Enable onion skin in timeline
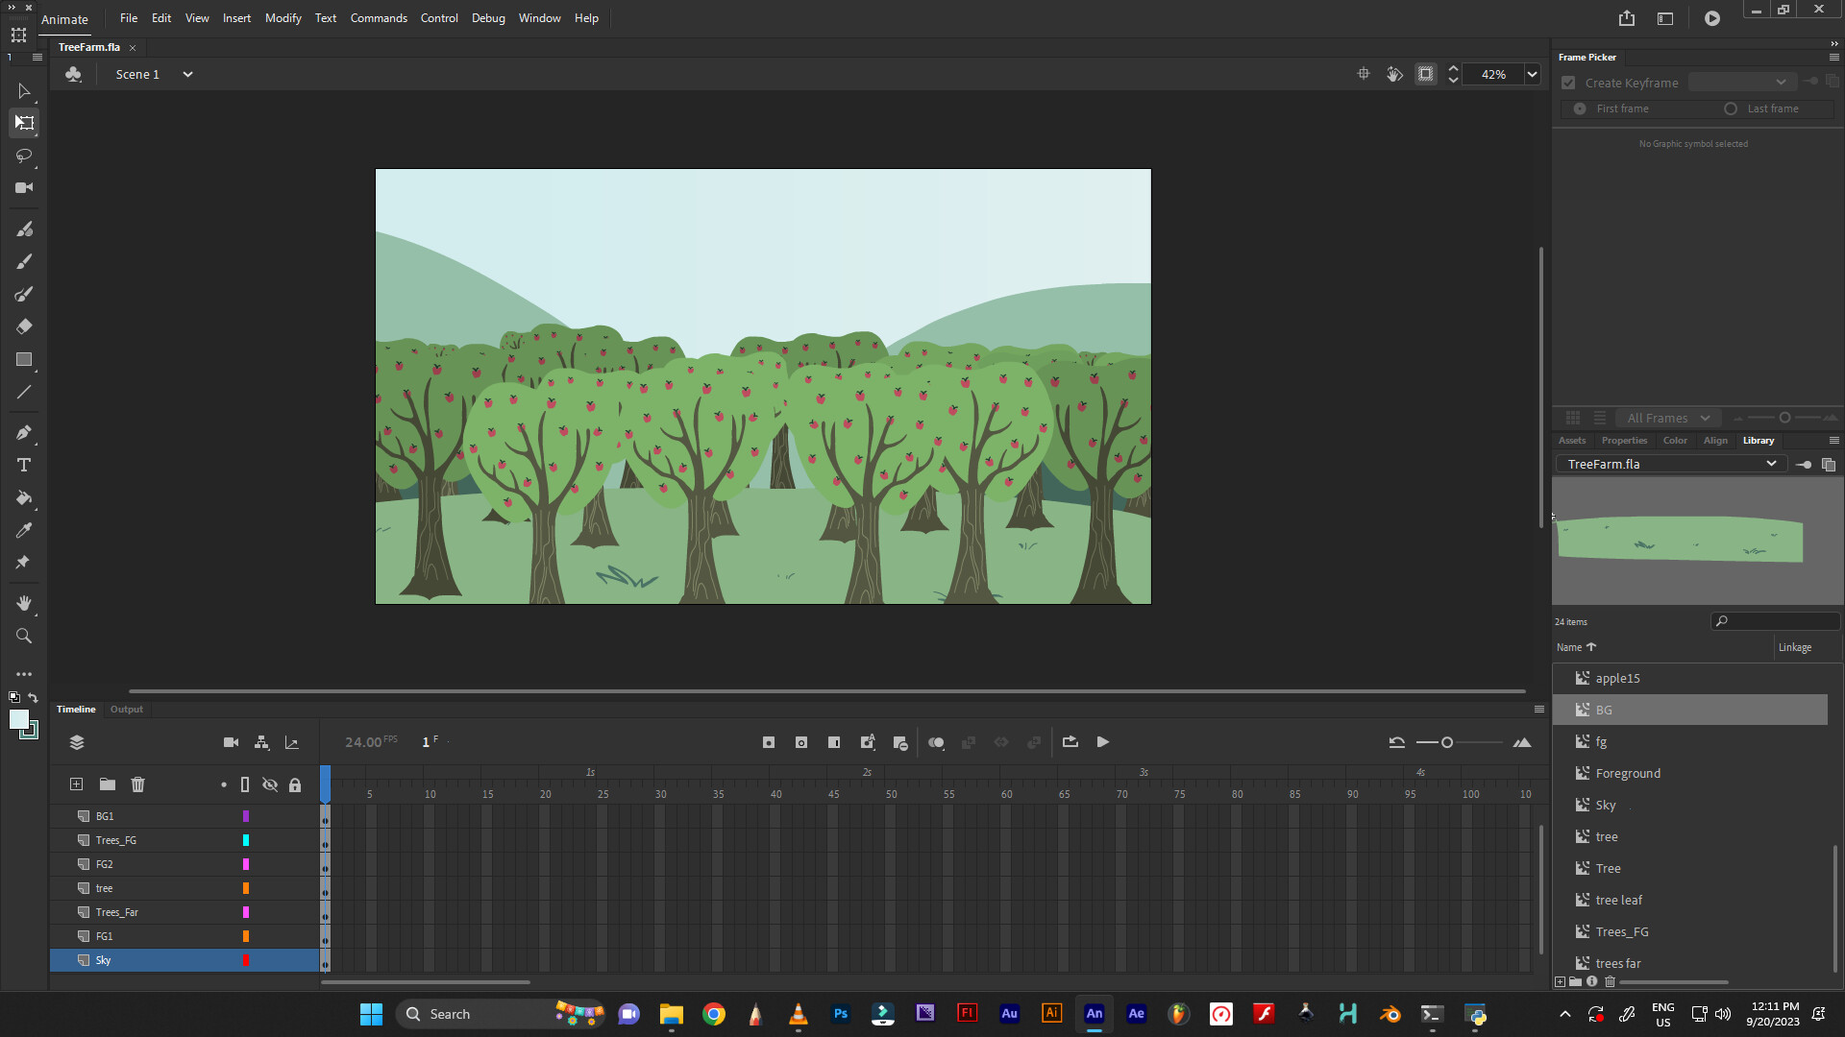Image resolution: width=1845 pixels, height=1037 pixels. click(936, 742)
